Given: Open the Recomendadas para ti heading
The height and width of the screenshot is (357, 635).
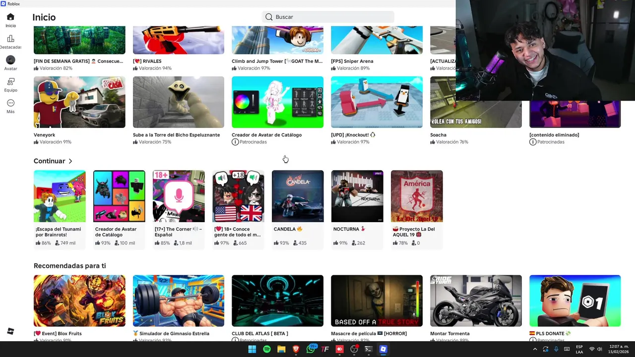Looking at the screenshot, I should point(69,266).
